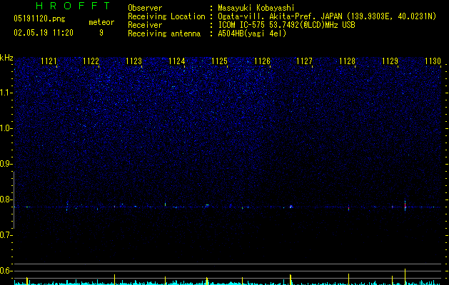This screenshot has height=285, width=449.
Task: Click the 1125 time marker
Action: click(219, 61)
